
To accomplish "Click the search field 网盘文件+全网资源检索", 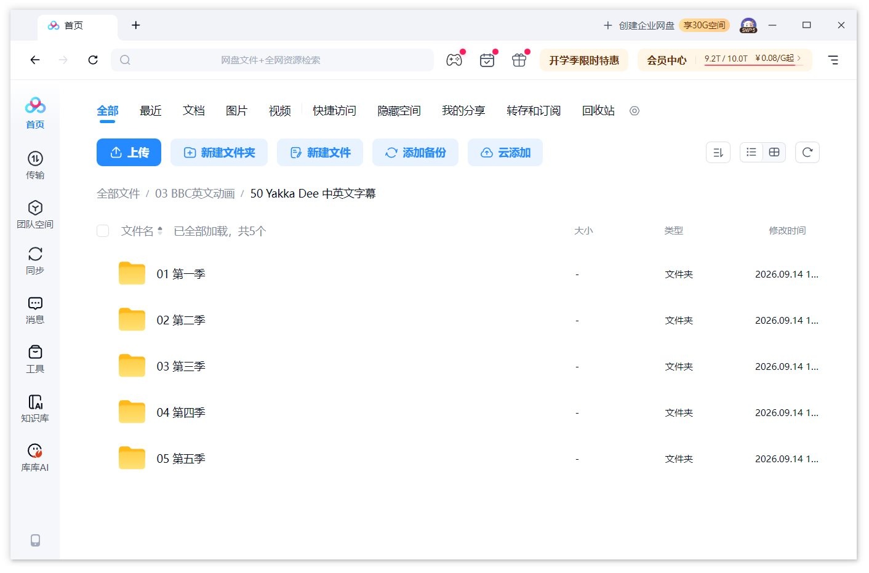I will tap(272, 60).
